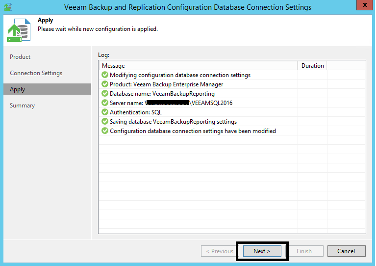Screen dimensions: 376x266
Task: Click success icon next to Product row
Action: pyautogui.click(x=105, y=84)
